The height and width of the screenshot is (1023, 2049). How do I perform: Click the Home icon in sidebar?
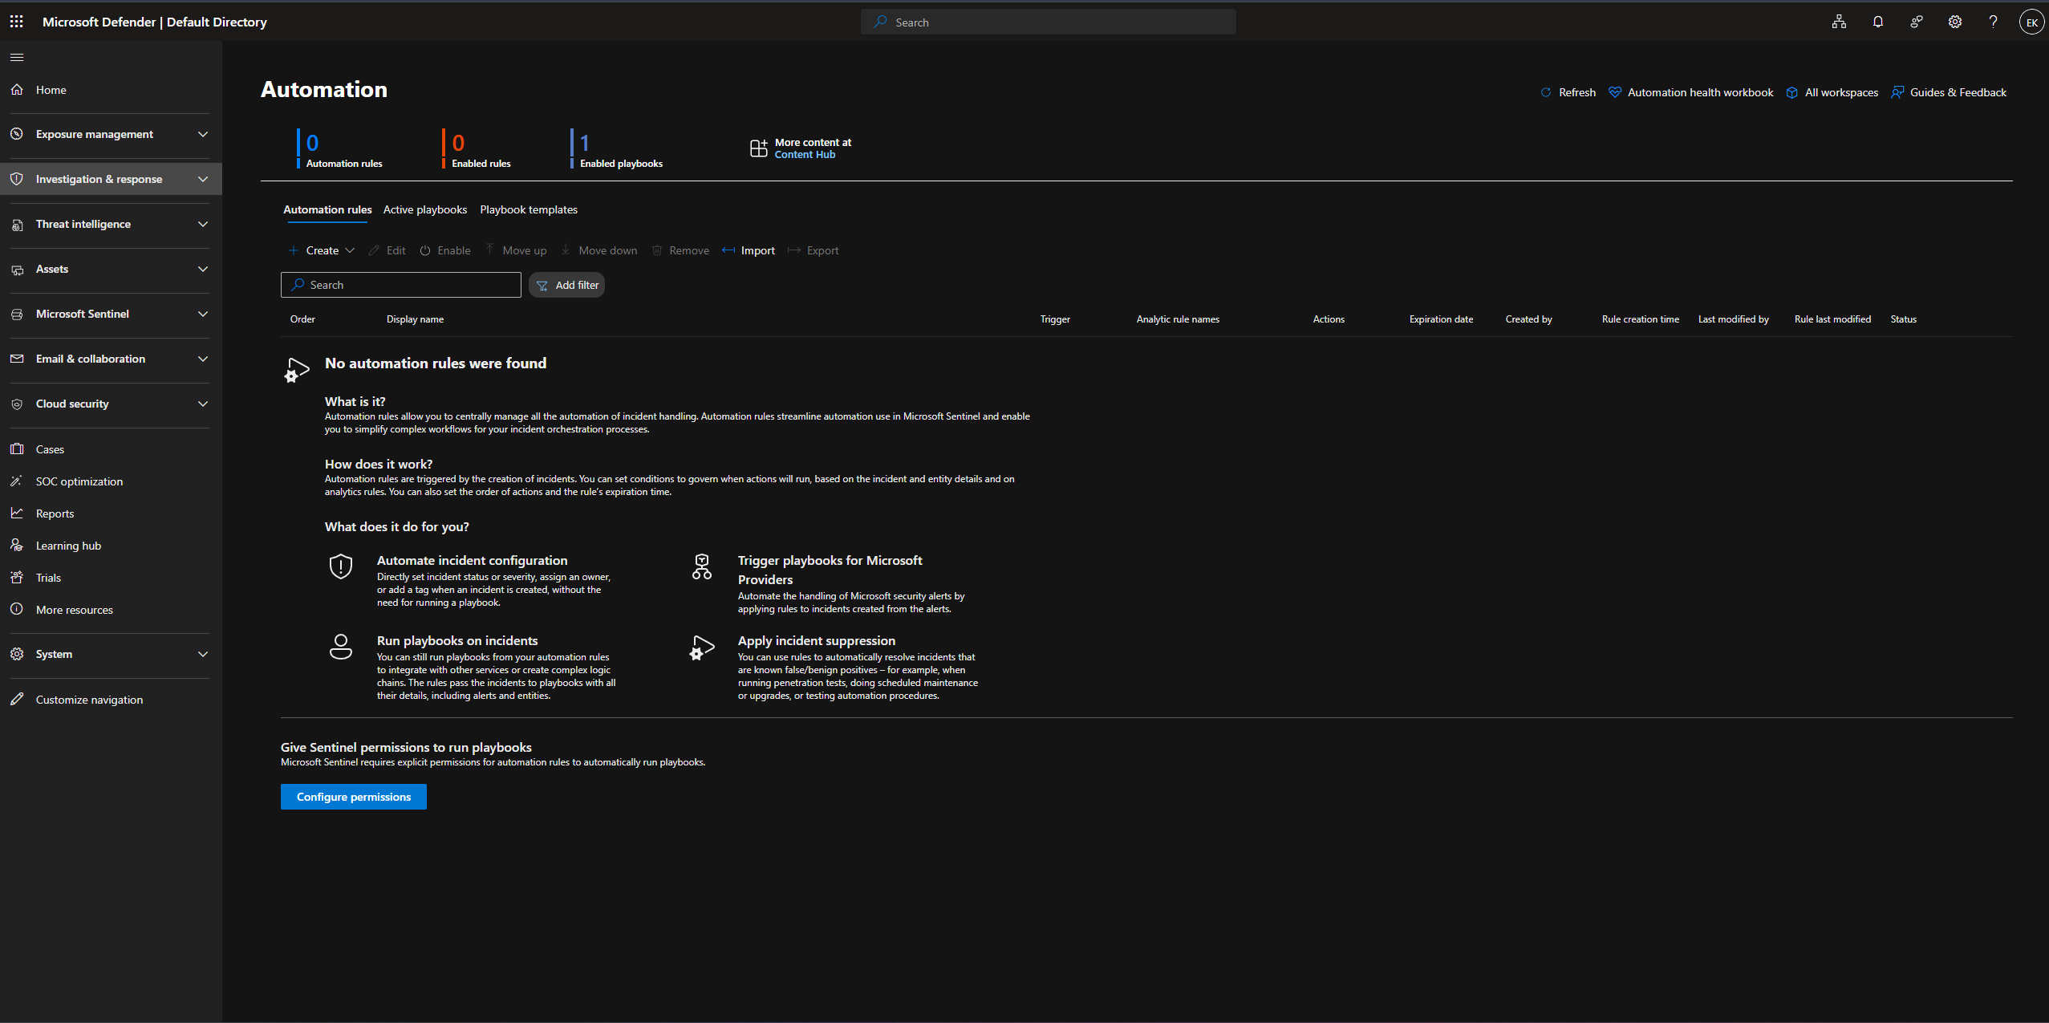17,90
